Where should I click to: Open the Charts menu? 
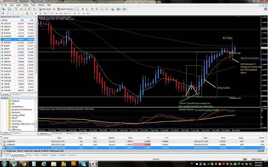pos(26,5)
